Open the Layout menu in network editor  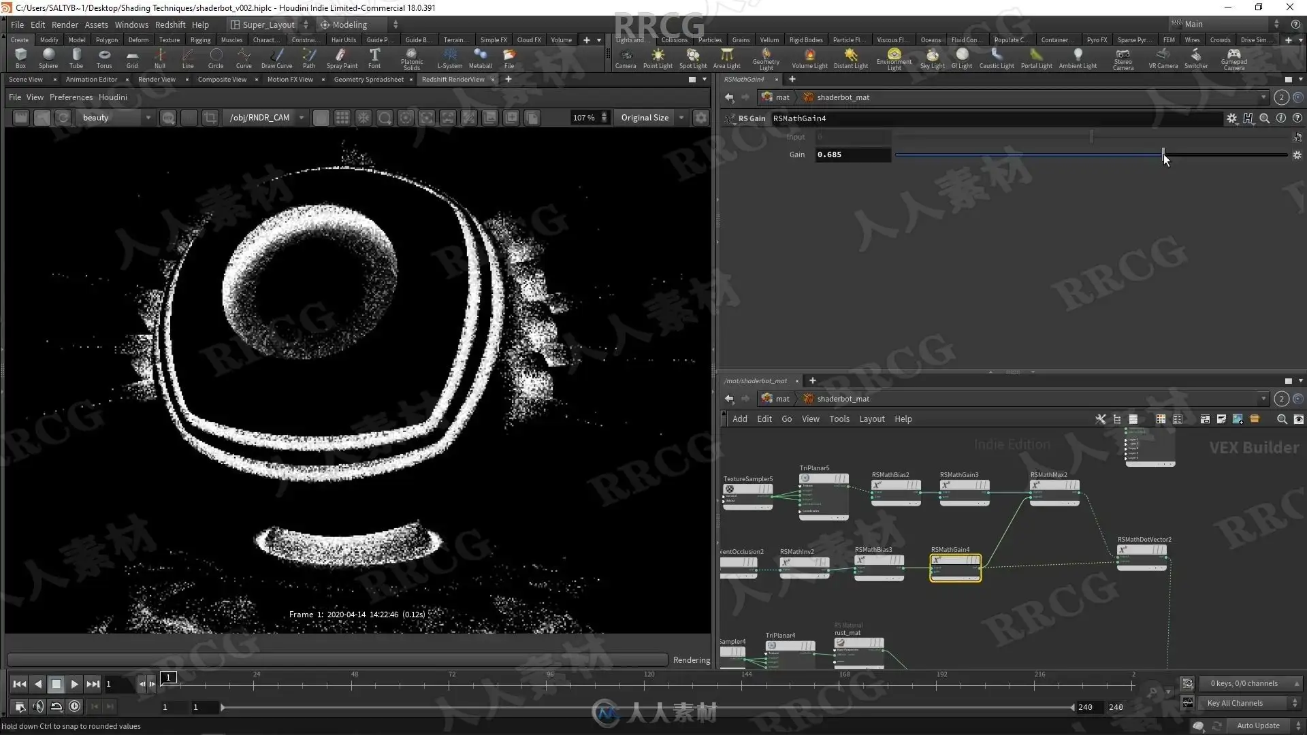pos(871,419)
